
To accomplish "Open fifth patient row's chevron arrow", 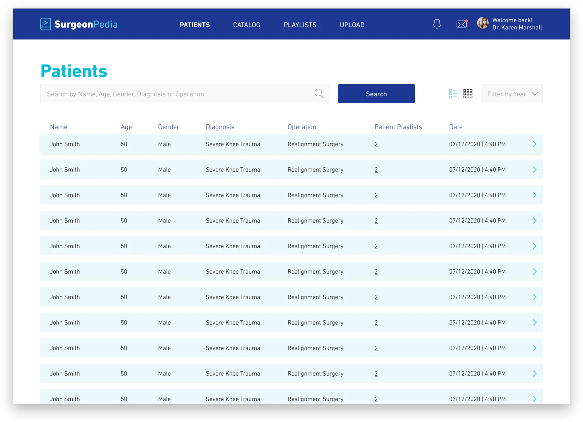I will [535, 246].
